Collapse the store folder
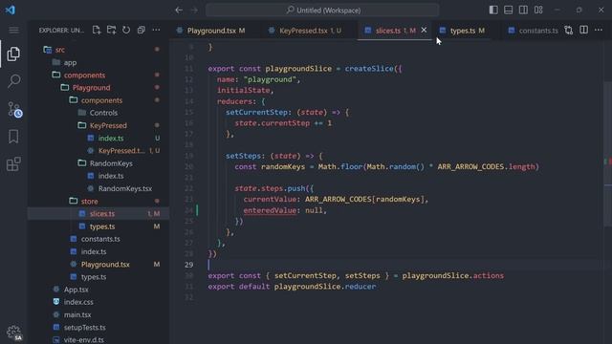This screenshot has height=344, width=612. [89, 201]
